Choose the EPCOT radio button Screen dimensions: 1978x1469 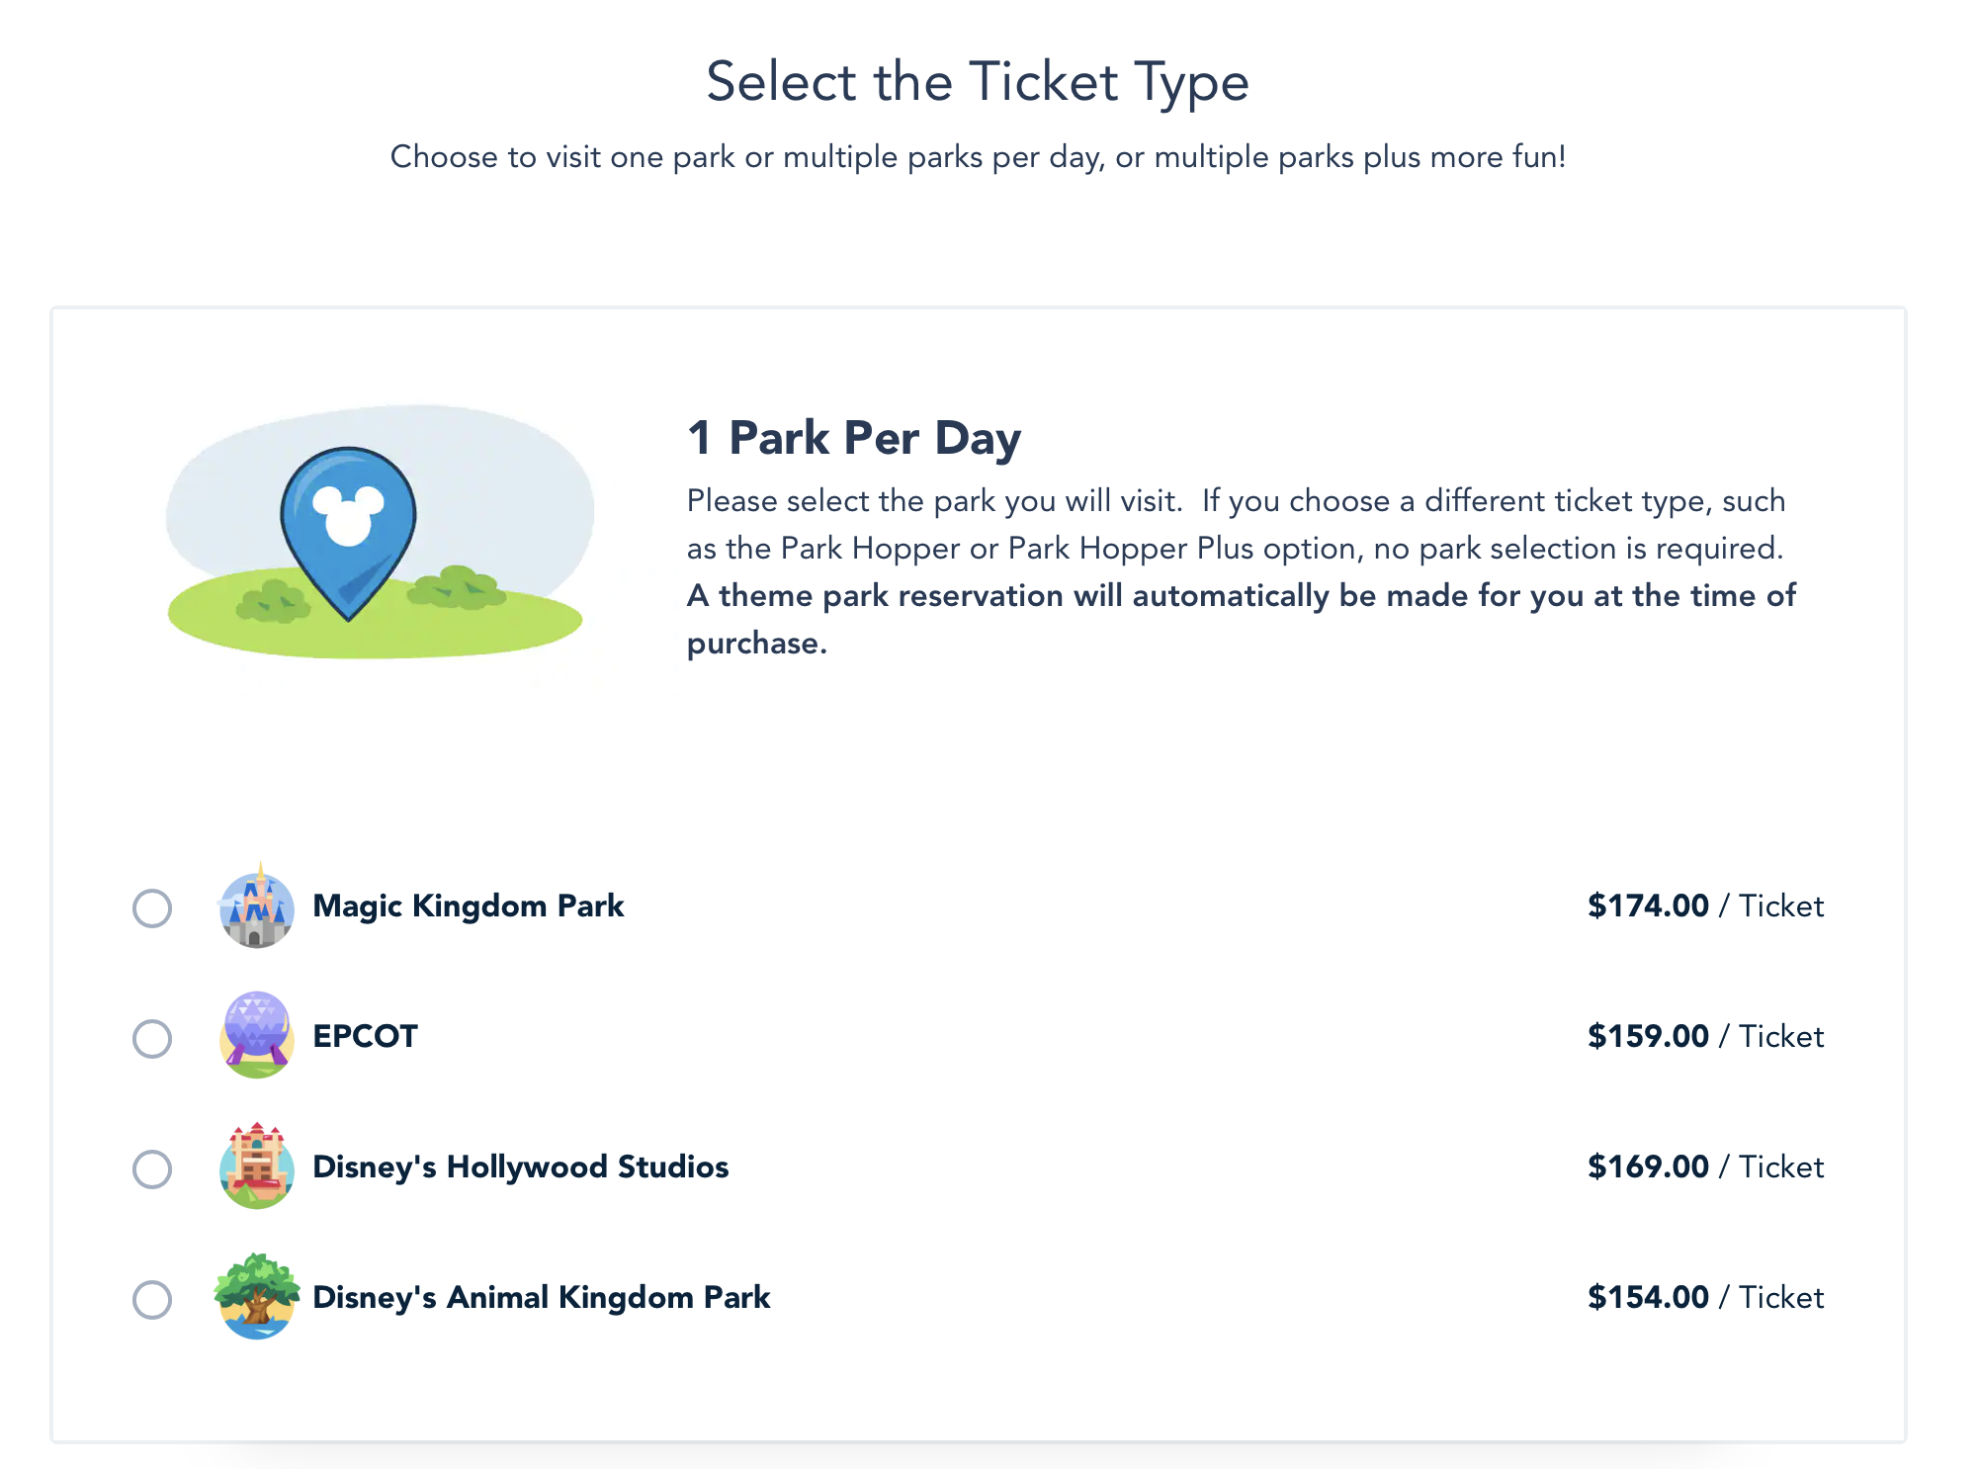coord(152,1039)
